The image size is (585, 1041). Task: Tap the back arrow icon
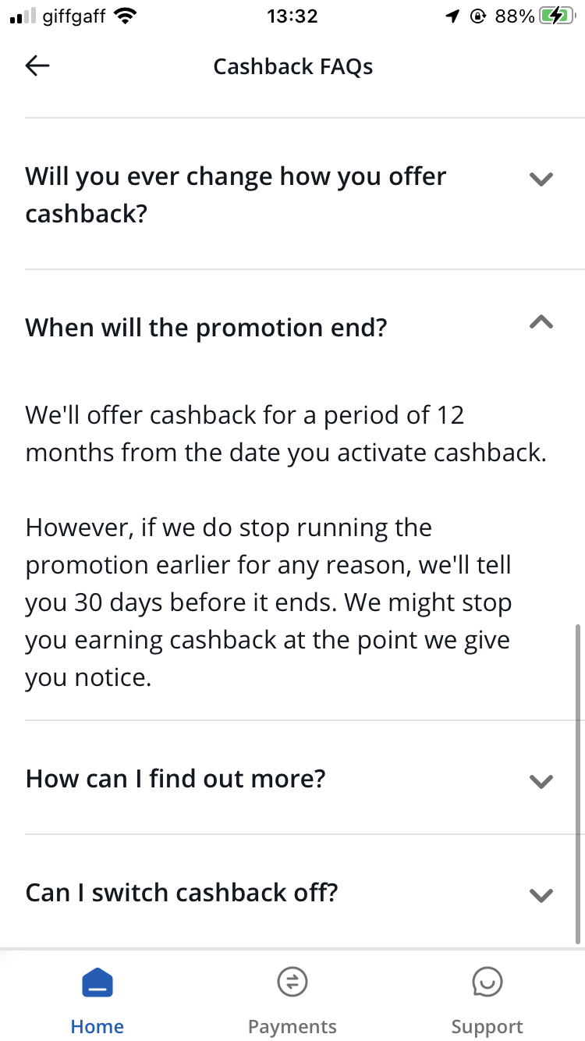pos(37,66)
